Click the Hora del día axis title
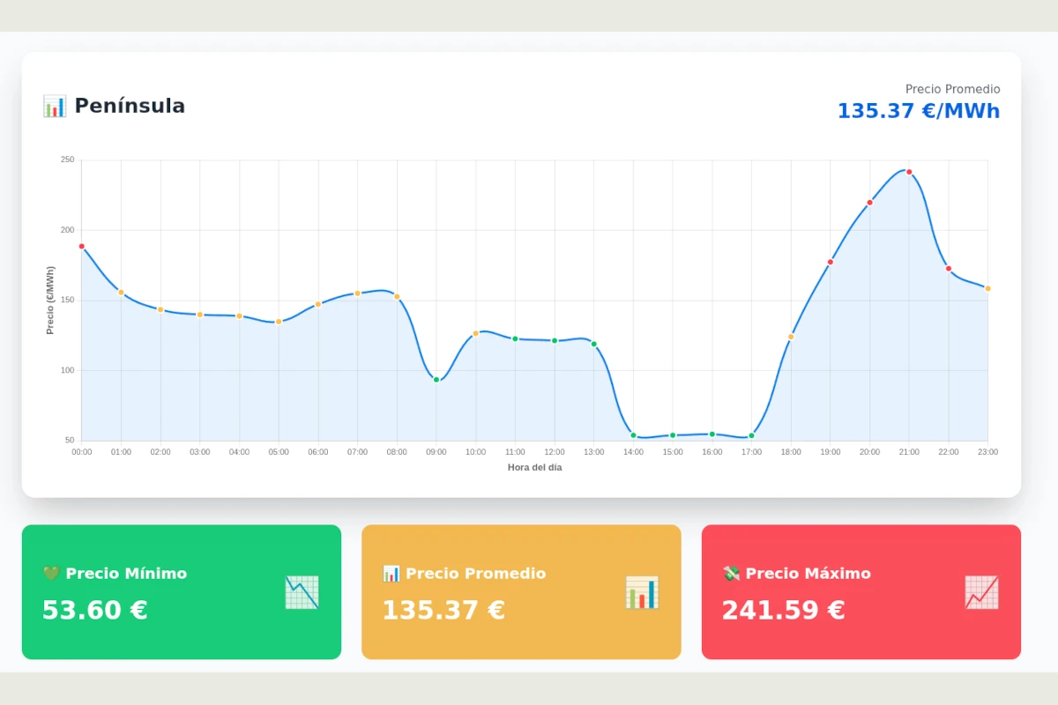This screenshot has height=705, width=1058. click(534, 467)
